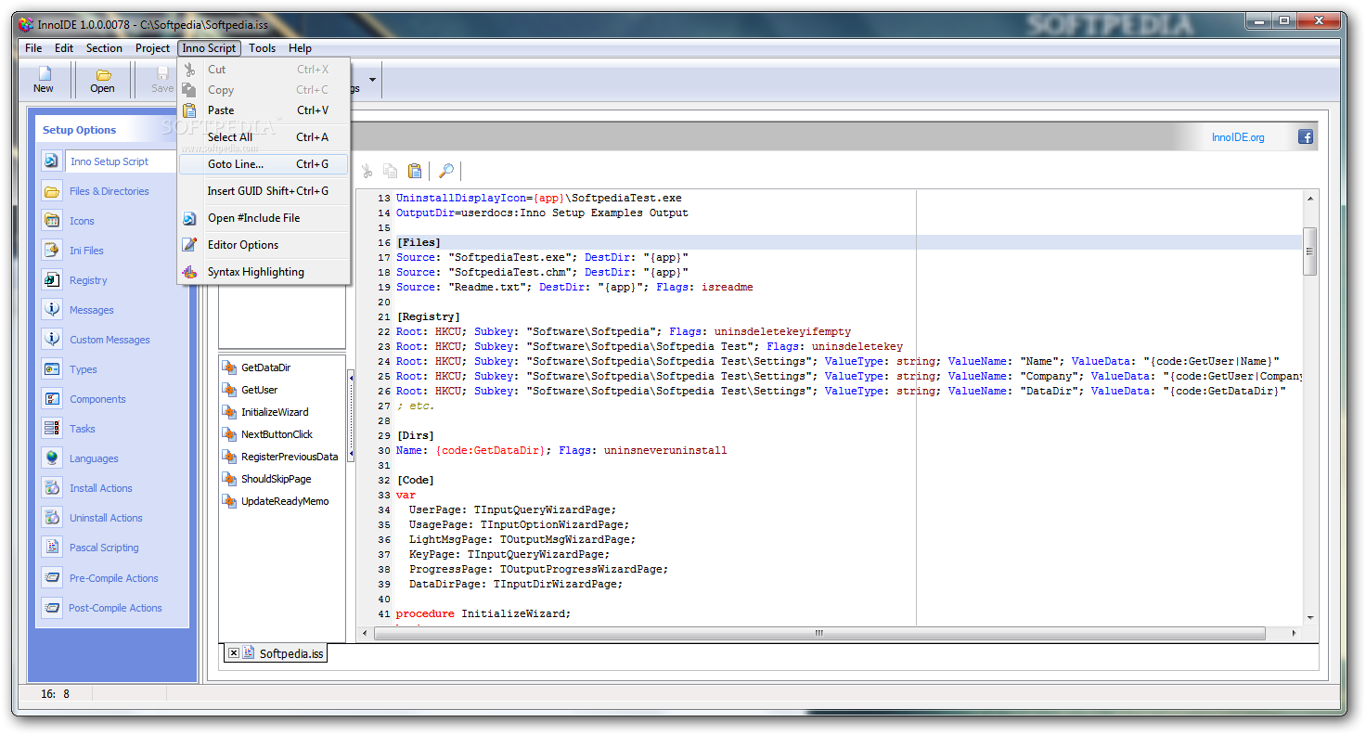Open Pre-Compile Actions in Setup Options
Image resolution: width=1366 pixels, height=735 pixels.
coord(114,578)
